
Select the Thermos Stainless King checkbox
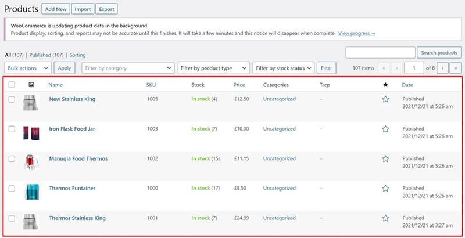point(12,218)
